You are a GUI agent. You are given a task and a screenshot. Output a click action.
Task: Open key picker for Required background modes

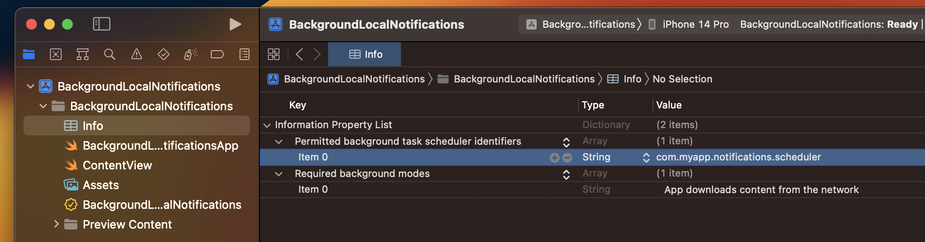(x=566, y=174)
